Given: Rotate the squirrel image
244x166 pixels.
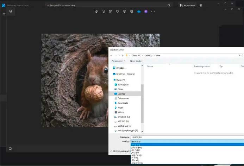Looking at the screenshot, I should 103,11.
